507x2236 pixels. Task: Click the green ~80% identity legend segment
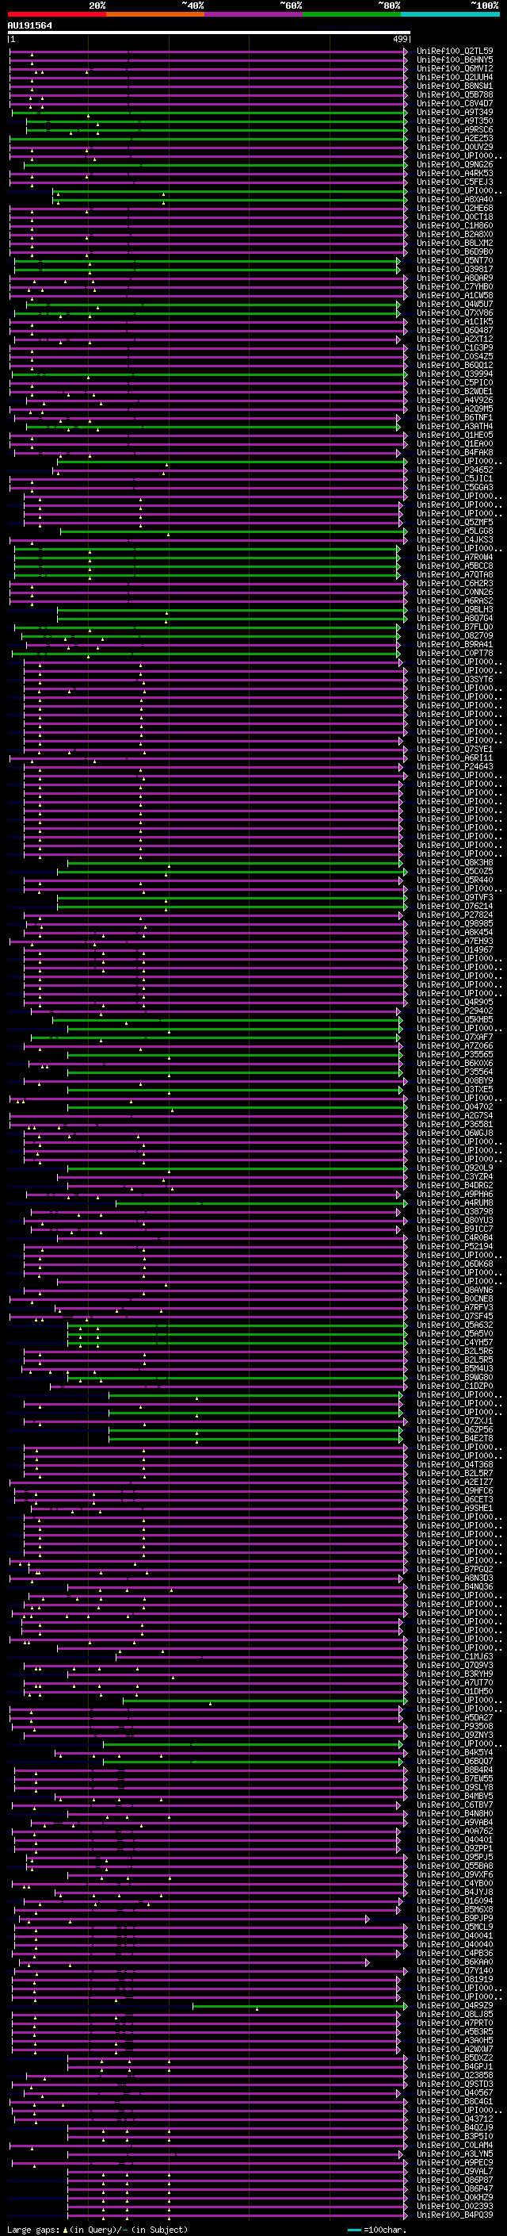click(352, 14)
